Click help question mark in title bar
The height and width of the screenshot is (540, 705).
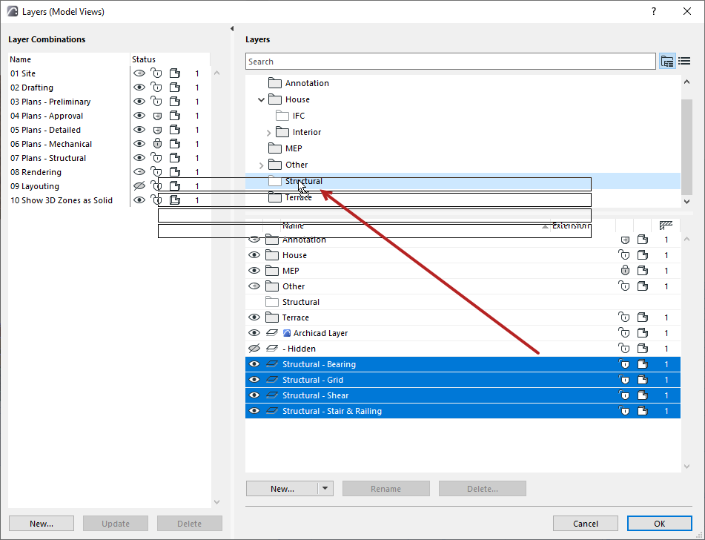[x=654, y=11]
